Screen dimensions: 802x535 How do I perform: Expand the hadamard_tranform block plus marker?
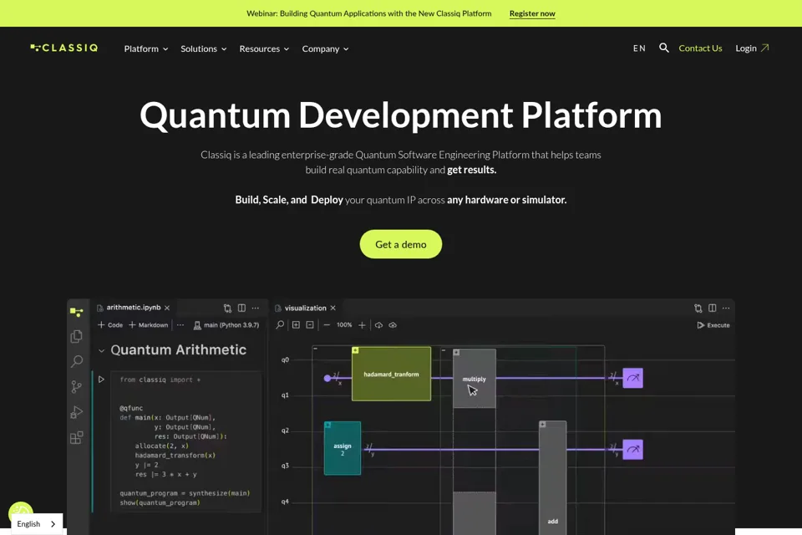(356, 350)
